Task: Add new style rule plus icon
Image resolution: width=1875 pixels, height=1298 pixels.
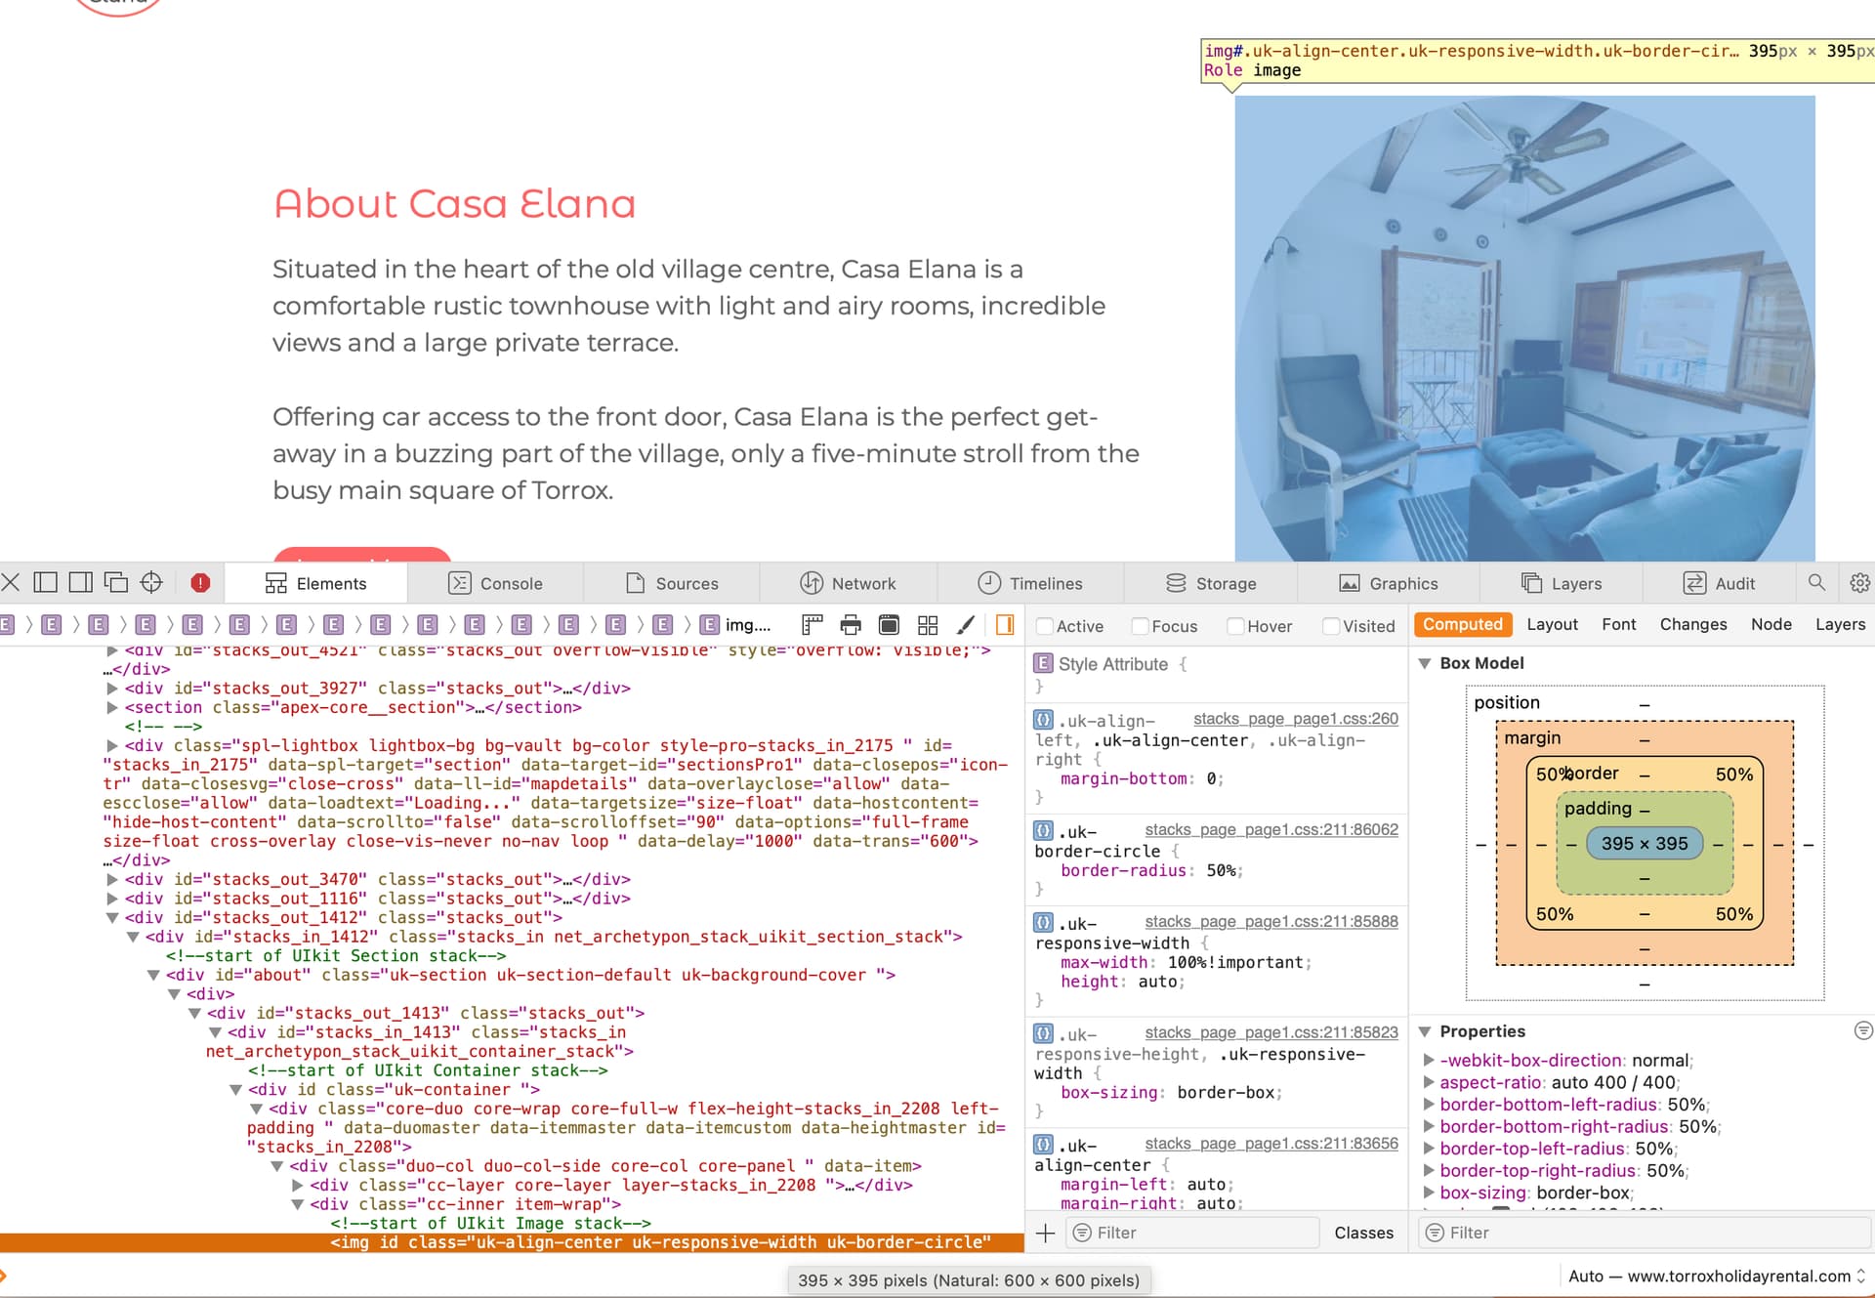Action: click(x=1045, y=1233)
